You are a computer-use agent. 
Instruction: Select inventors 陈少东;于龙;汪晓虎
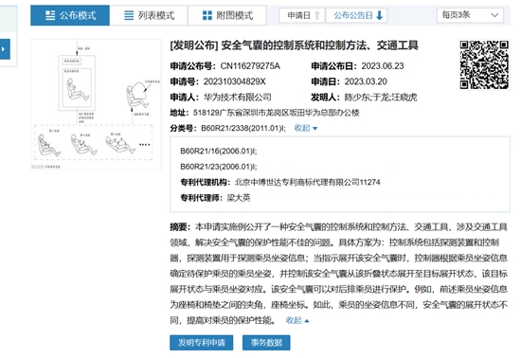coord(381,98)
